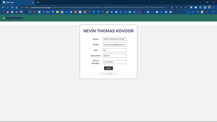Open the Google bookmark
Screen dimensions: 217x122
click(157, 12)
